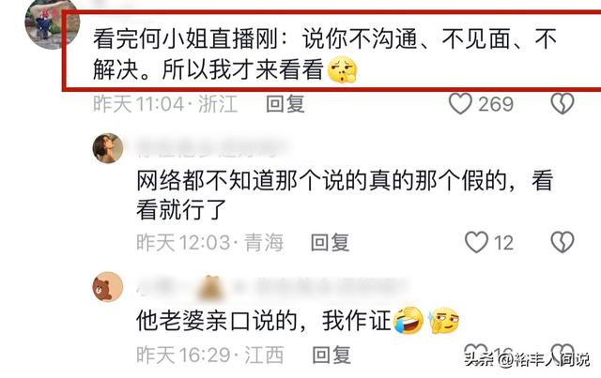Screen dimensions: 601x378
Task: Tap broken-heart dislike on the 浙江 comment
Action: point(562,104)
